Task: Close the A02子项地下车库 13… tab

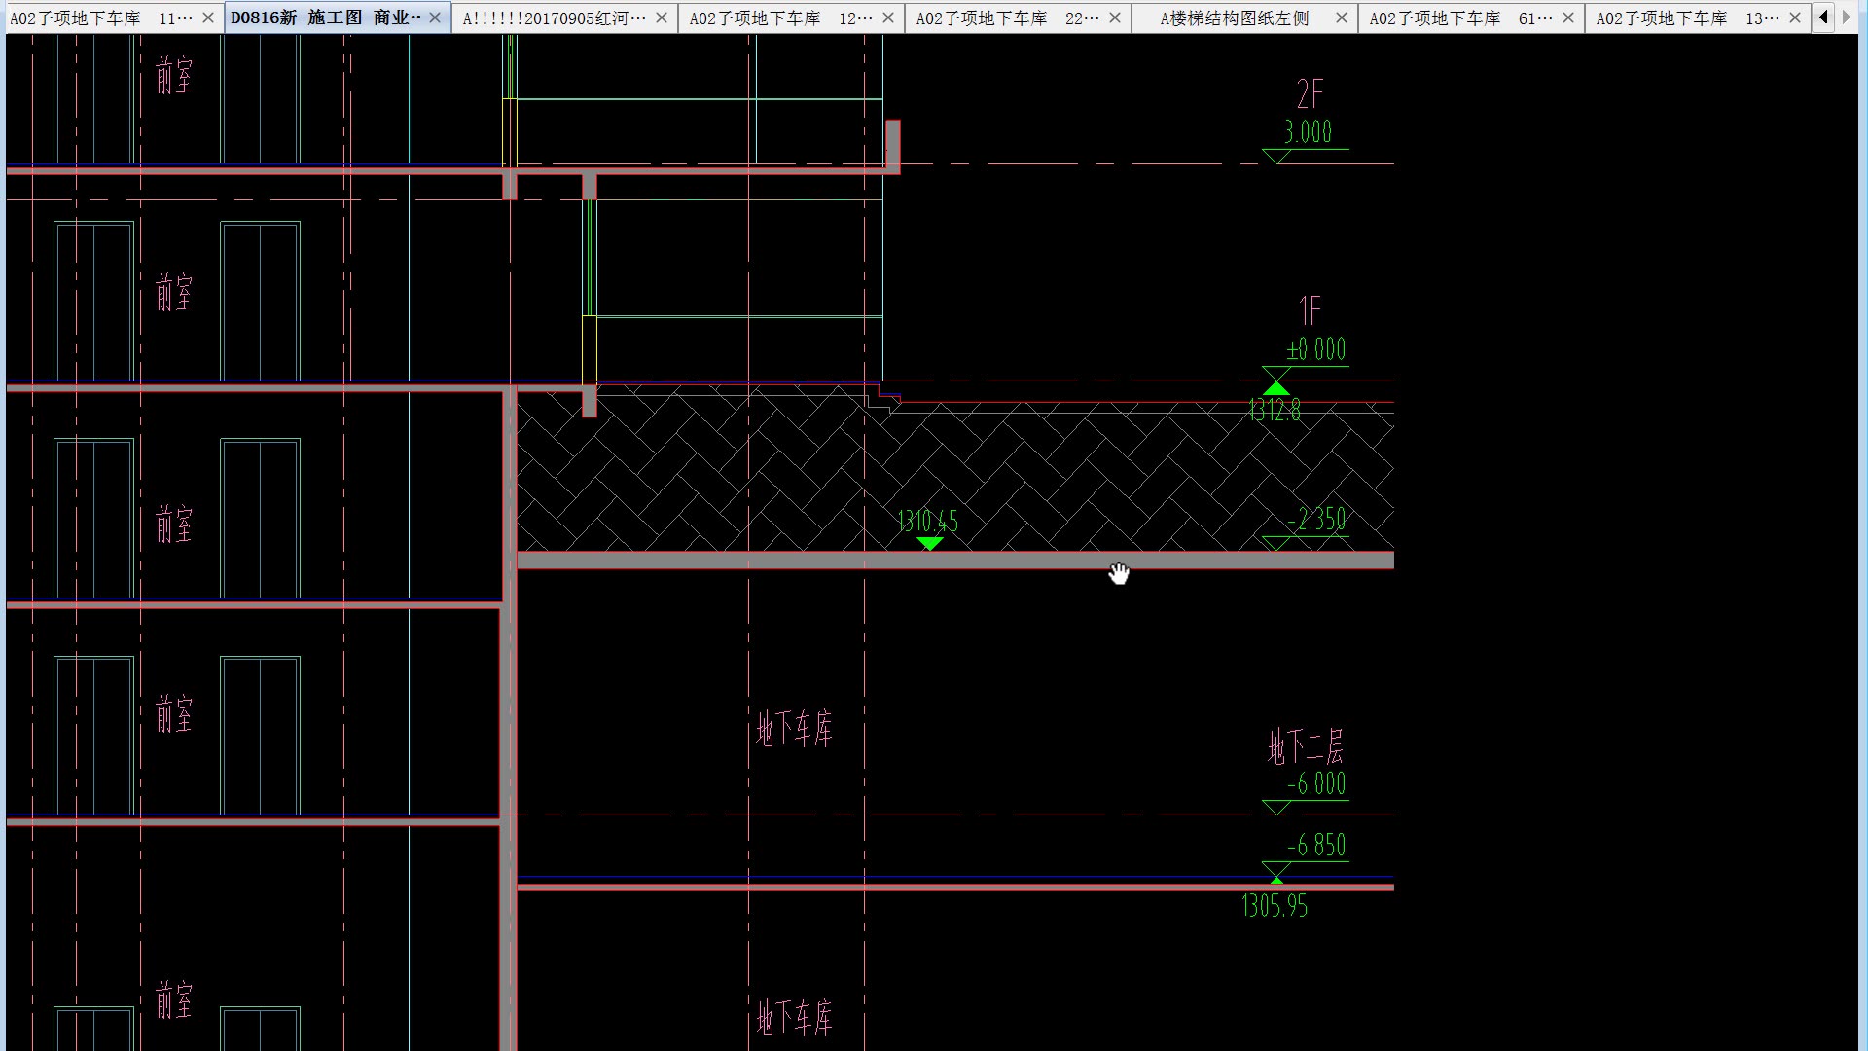Action: pos(1795,18)
